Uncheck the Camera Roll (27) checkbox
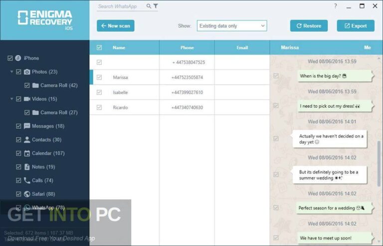The height and width of the screenshot is (246, 383). [x=27, y=113]
